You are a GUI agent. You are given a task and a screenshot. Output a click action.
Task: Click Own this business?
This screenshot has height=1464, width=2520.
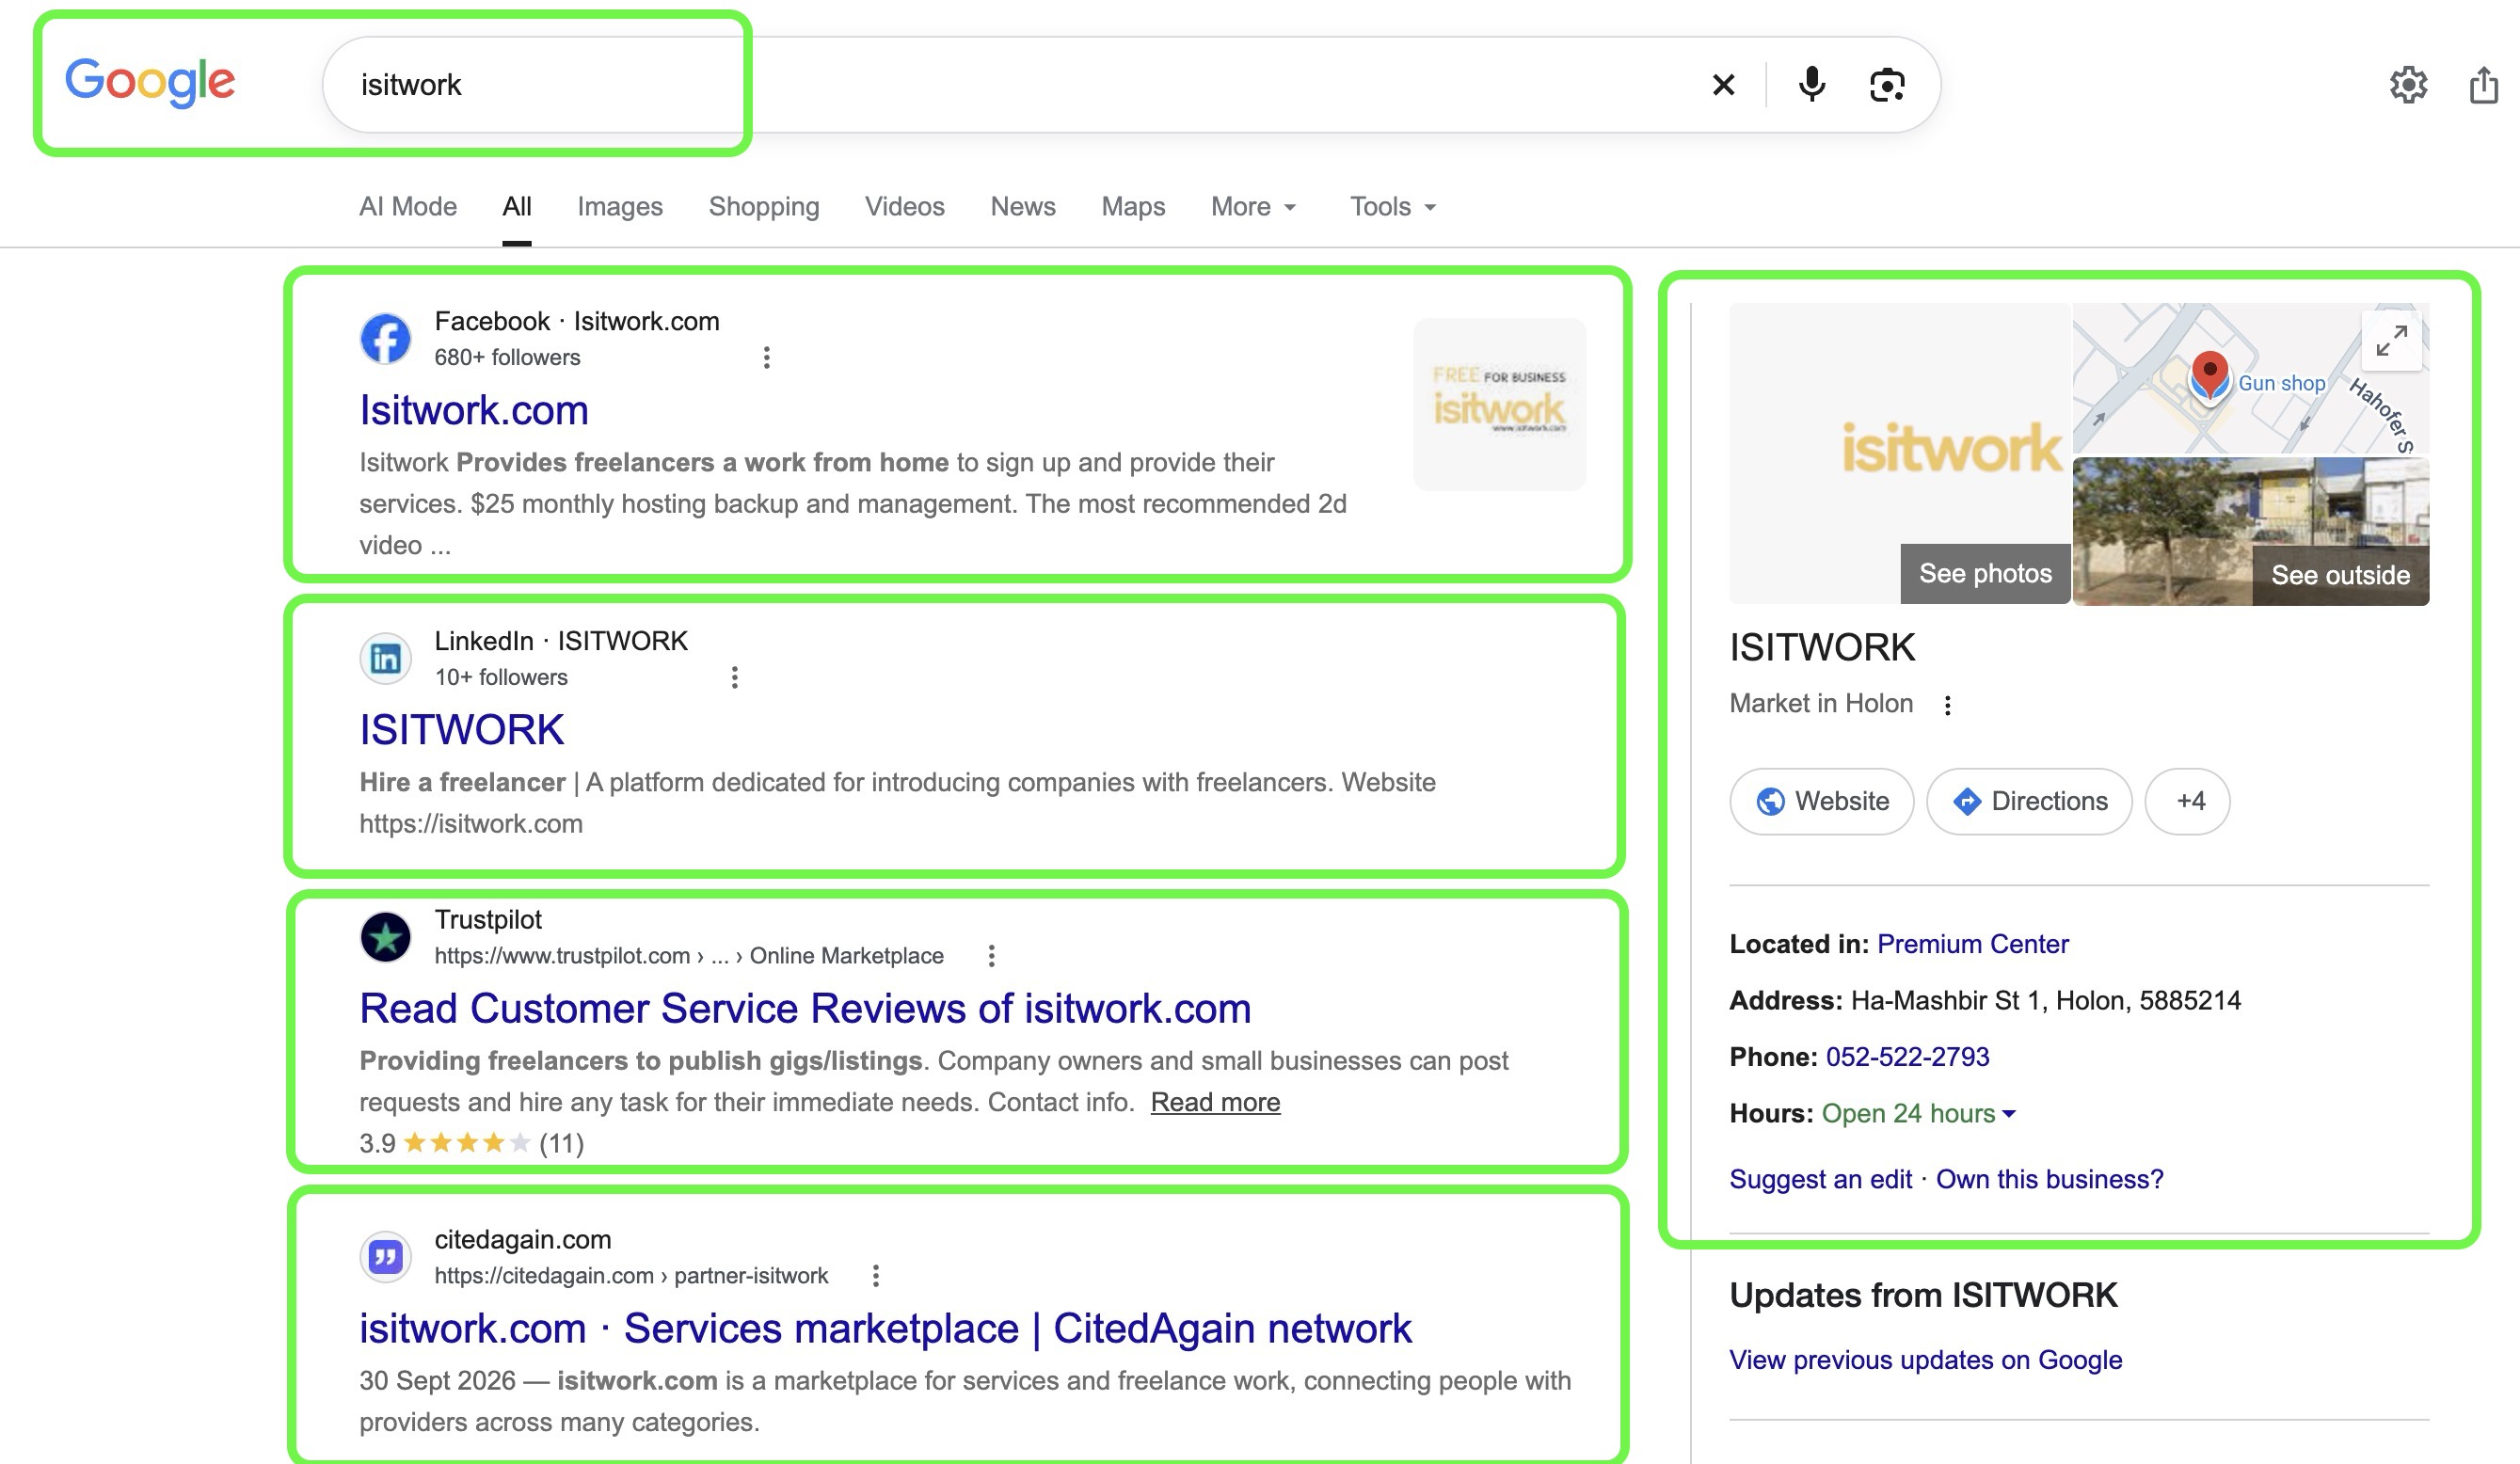click(2049, 1180)
